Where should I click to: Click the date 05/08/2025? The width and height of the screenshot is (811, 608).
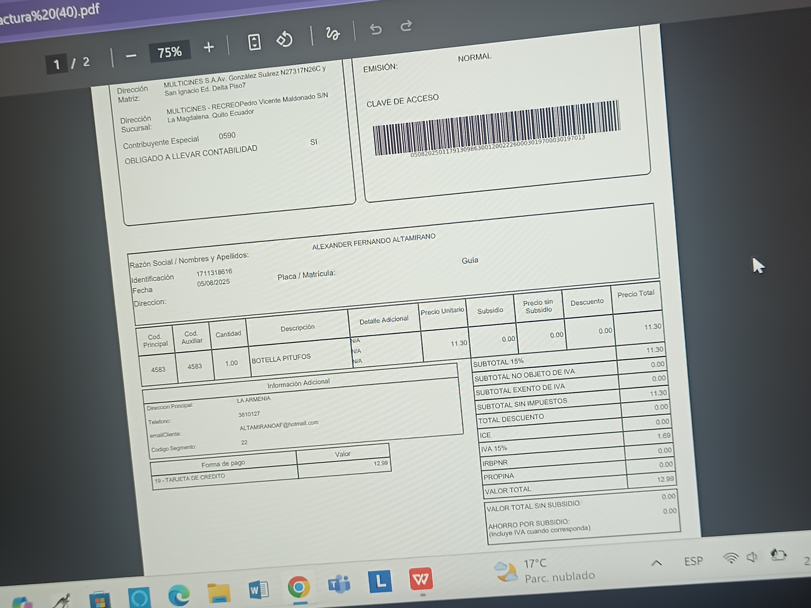point(213,283)
